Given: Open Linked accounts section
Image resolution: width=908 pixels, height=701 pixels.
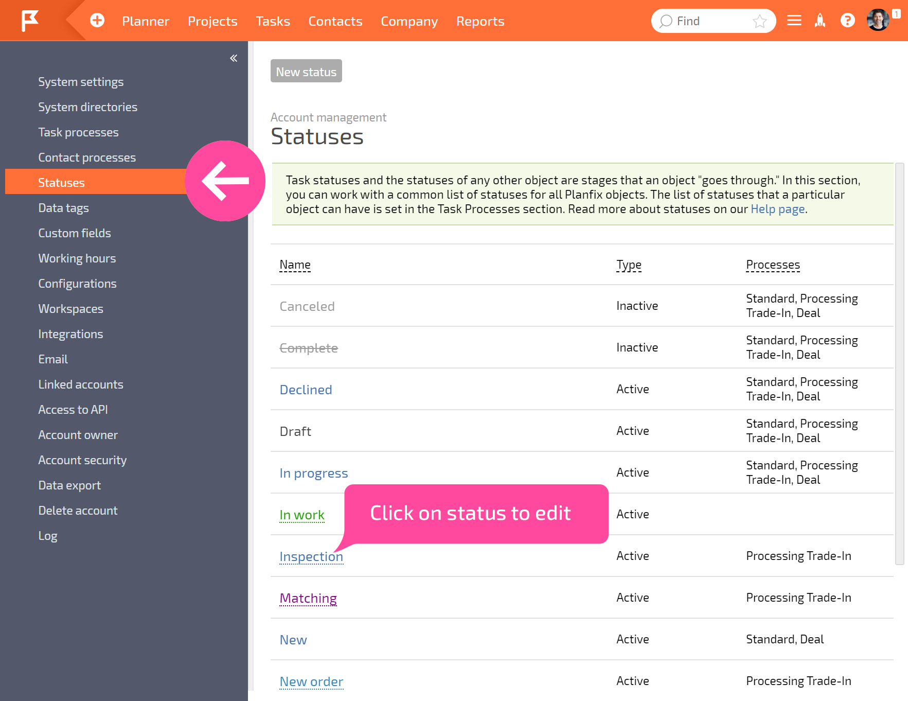Looking at the screenshot, I should coord(81,384).
